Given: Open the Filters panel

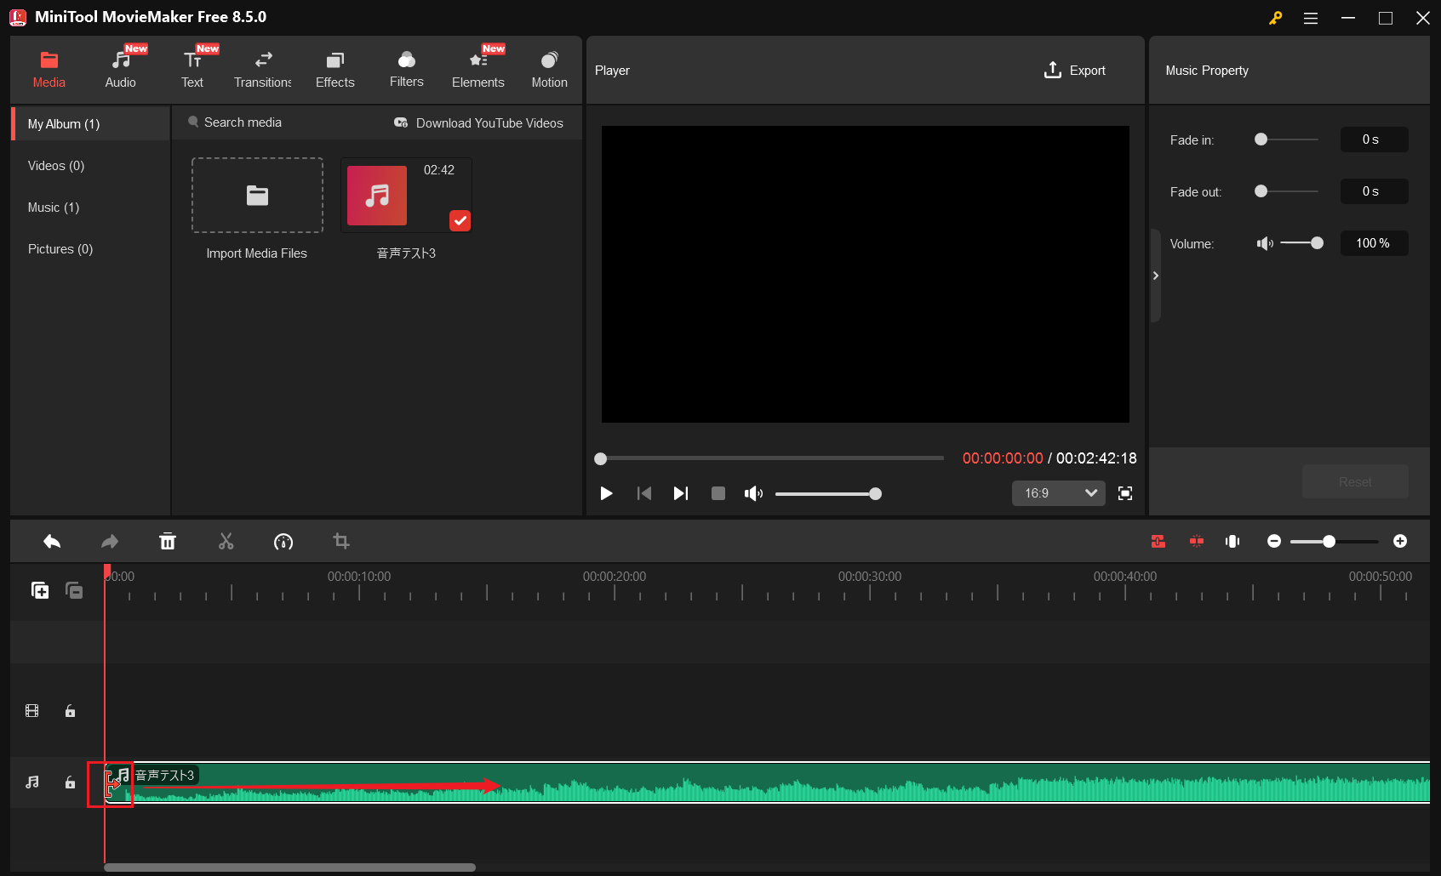Looking at the screenshot, I should tap(406, 68).
